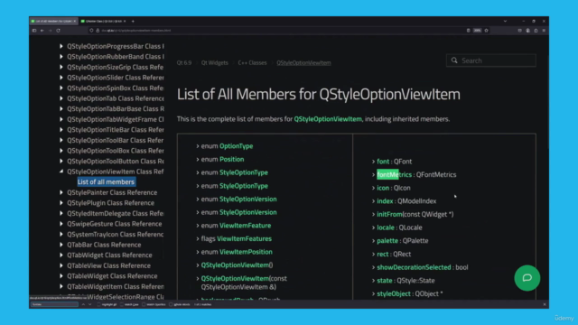
Task: Expand QStyleOptionToolButton Class tree item
Action: pyautogui.click(x=61, y=161)
